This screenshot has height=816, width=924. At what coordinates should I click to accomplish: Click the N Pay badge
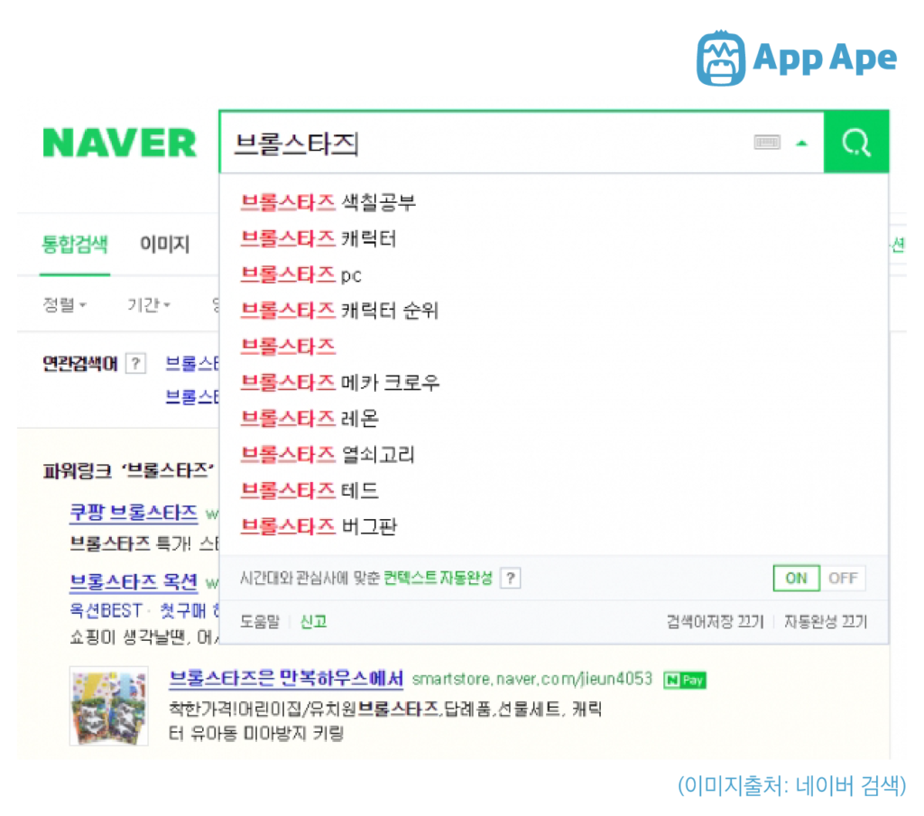click(x=684, y=681)
